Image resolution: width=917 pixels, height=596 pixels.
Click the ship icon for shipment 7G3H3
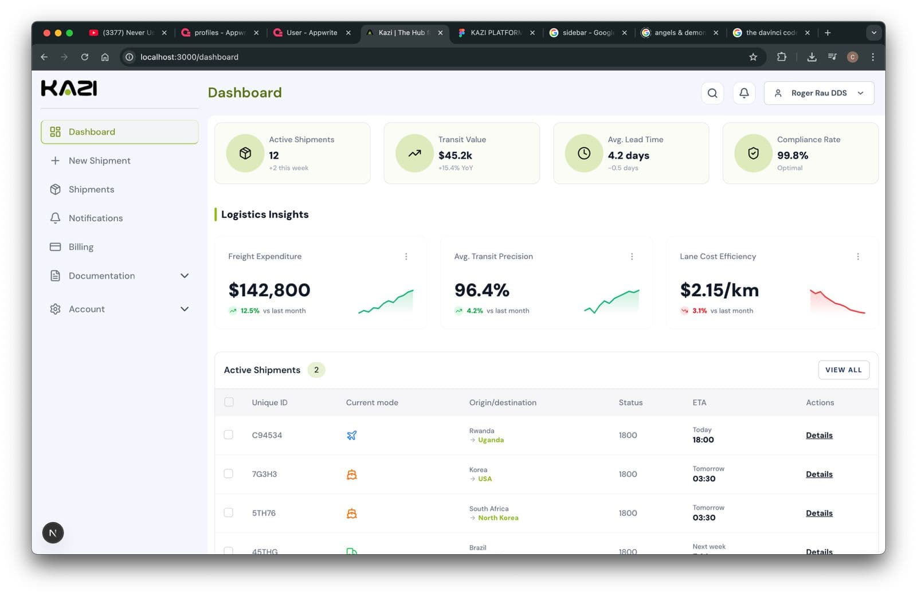(x=351, y=474)
